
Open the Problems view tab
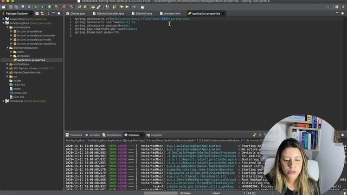(74, 135)
